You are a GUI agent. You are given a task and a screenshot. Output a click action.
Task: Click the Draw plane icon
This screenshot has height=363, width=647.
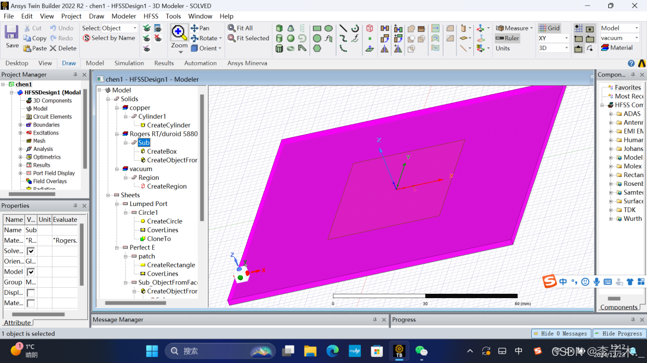tap(370, 48)
